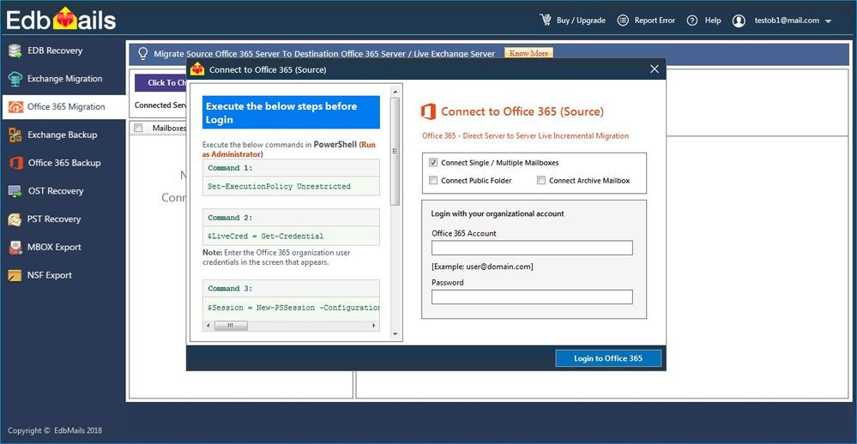Enable Connect Archive Mailbox checkbox

pos(541,180)
